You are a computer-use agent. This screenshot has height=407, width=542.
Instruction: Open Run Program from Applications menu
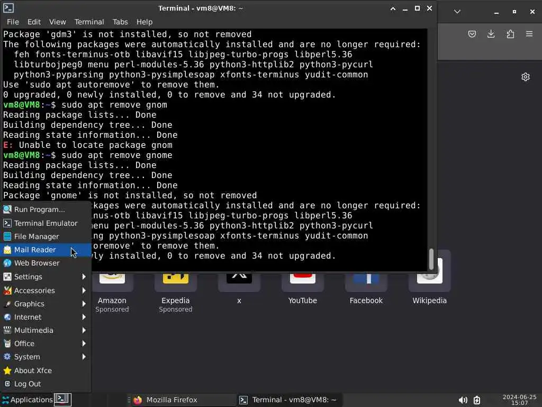pyautogui.click(x=46, y=209)
